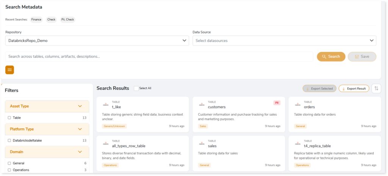Open the Data Source dropdown
Screen dimensions: 388x176
coord(284,41)
